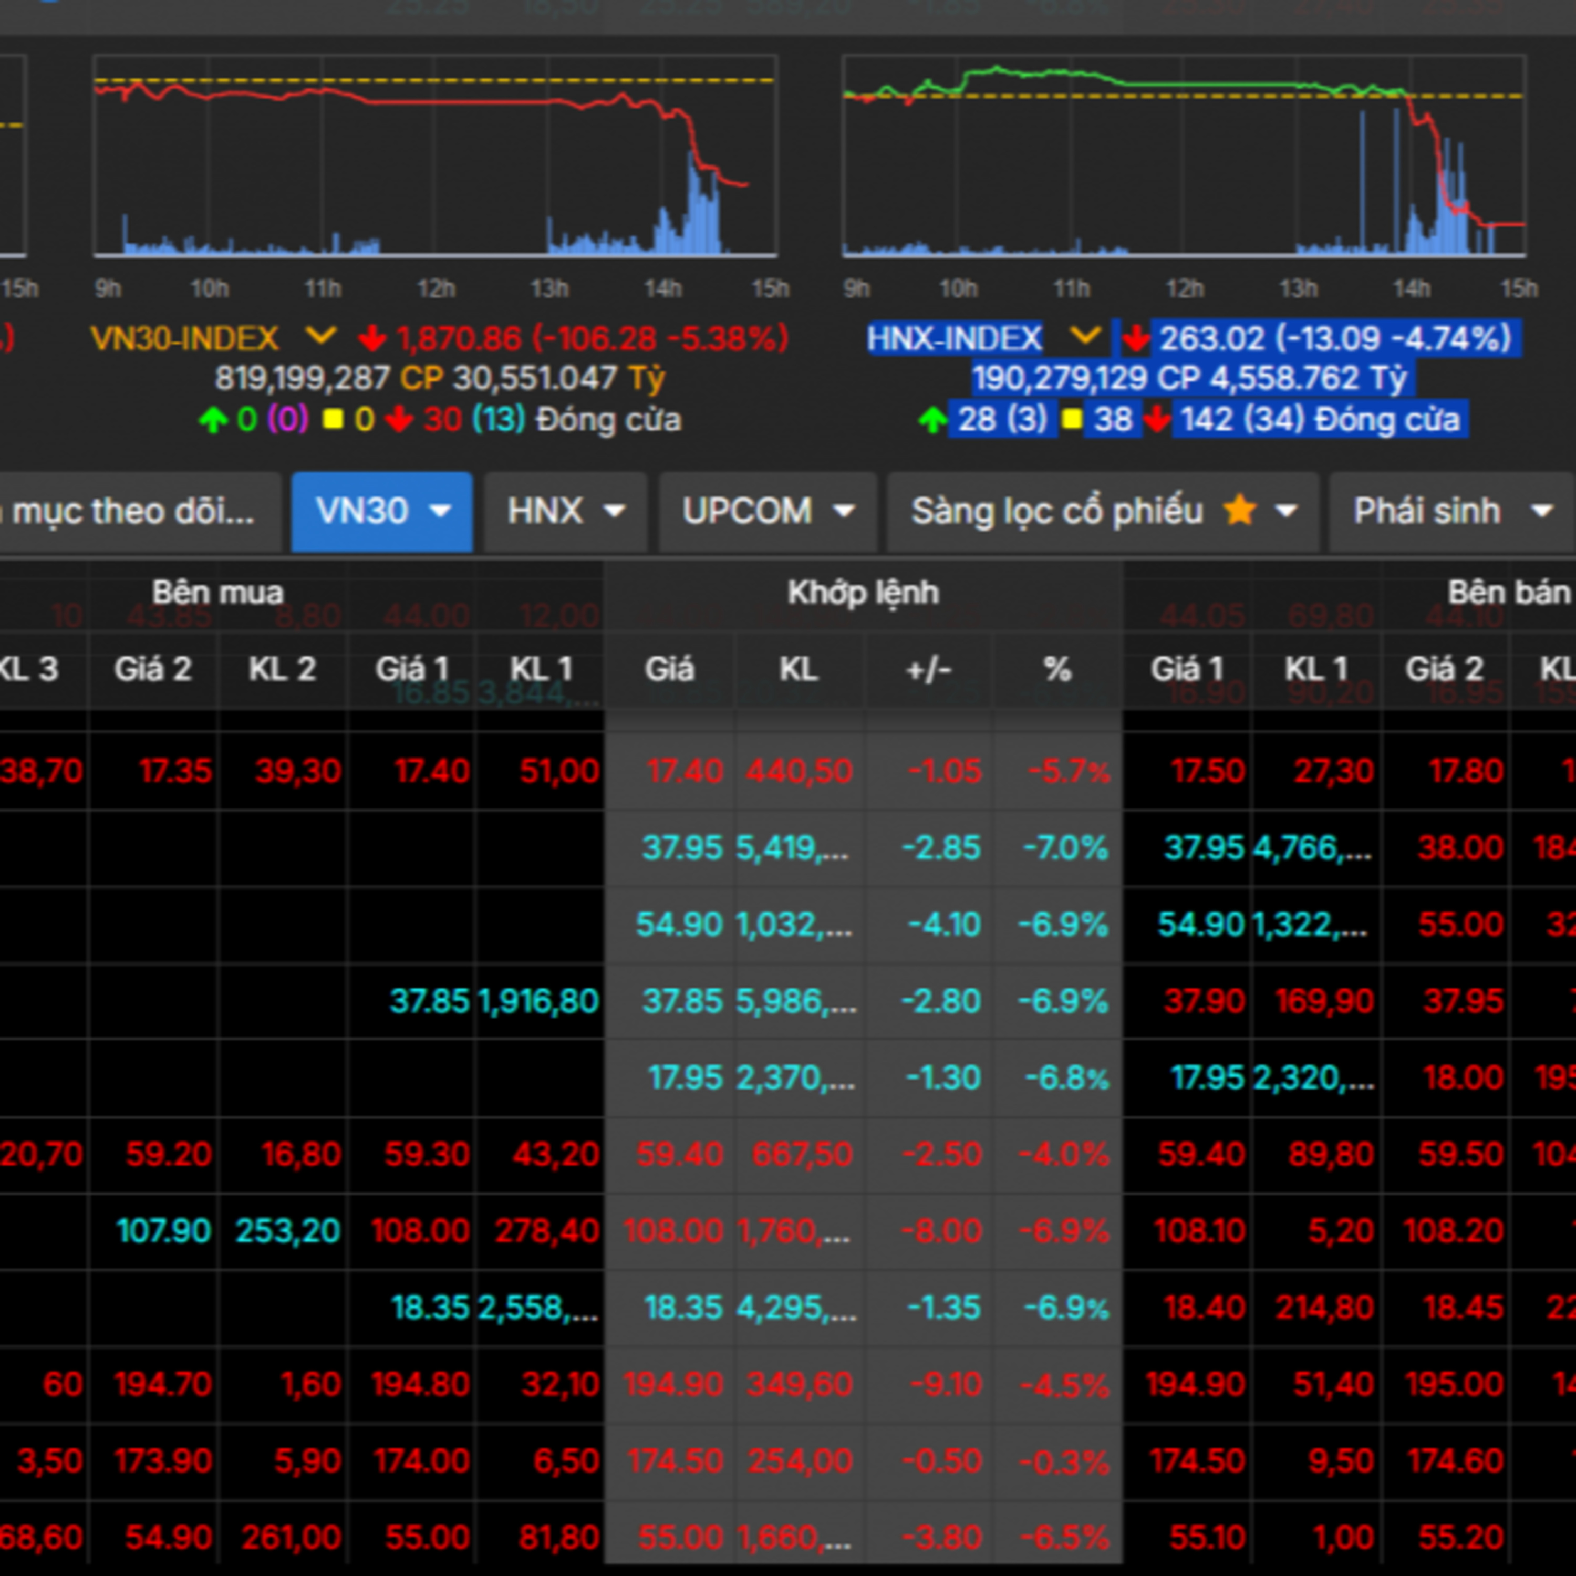Open the Phái sinh tab
Viewport: 1576px width, 1576px height.
click(1427, 512)
